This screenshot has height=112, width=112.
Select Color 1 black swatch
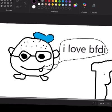click(x=34, y=1)
